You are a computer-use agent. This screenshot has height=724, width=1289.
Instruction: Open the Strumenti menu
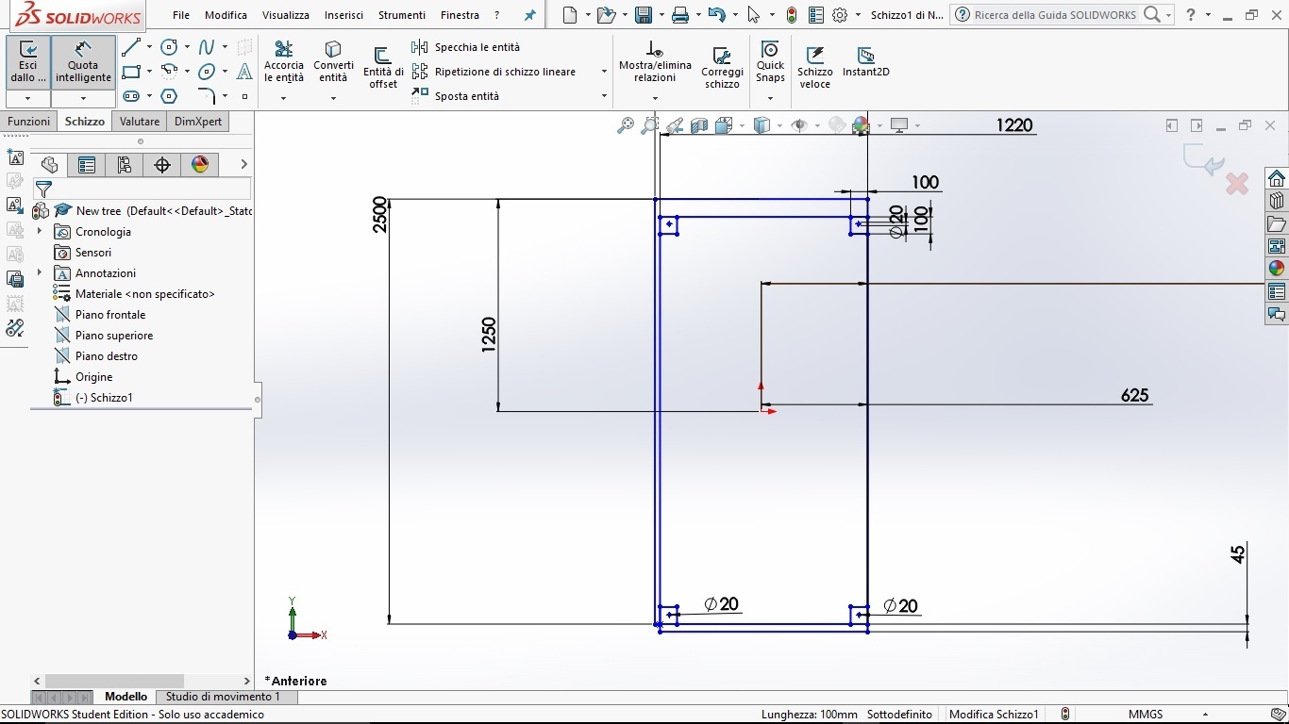click(x=402, y=15)
